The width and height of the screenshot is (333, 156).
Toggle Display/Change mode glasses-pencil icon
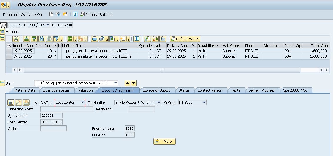pyautogui.click(x=58, y=14)
